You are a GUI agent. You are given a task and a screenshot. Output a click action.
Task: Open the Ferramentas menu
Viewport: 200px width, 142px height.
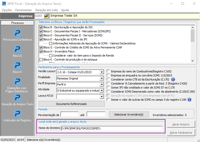pos(23,10)
